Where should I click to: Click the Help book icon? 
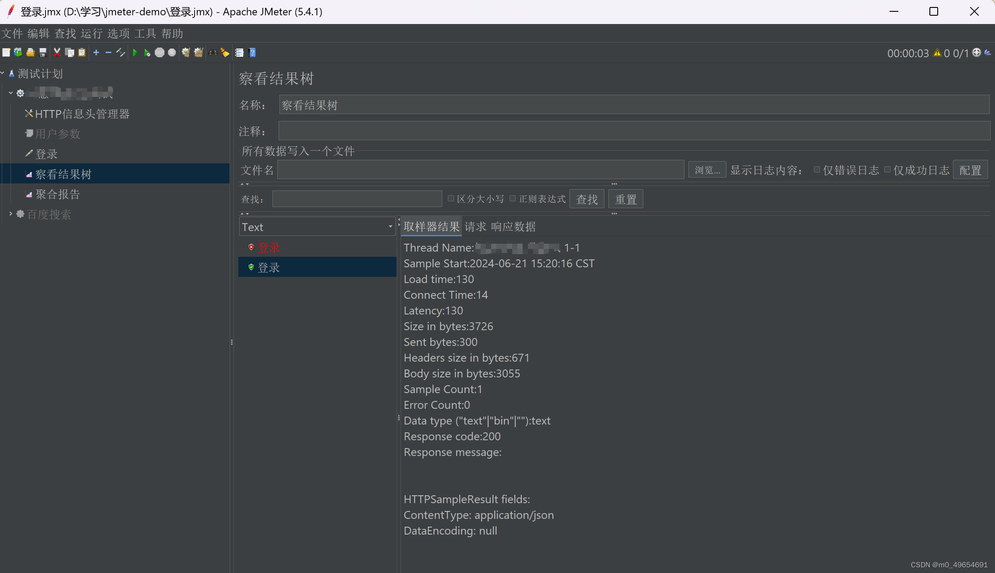point(252,53)
